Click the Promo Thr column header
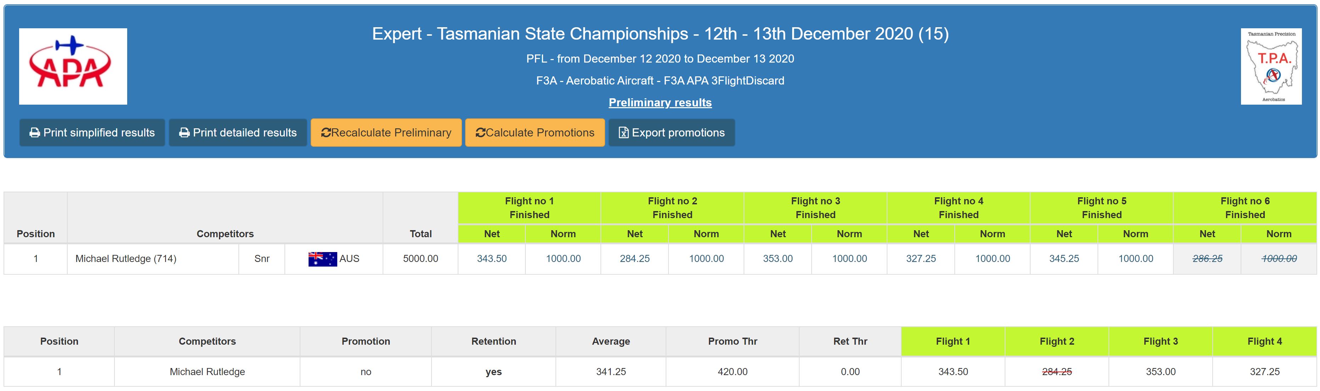The image size is (1320, 391). 732,342
